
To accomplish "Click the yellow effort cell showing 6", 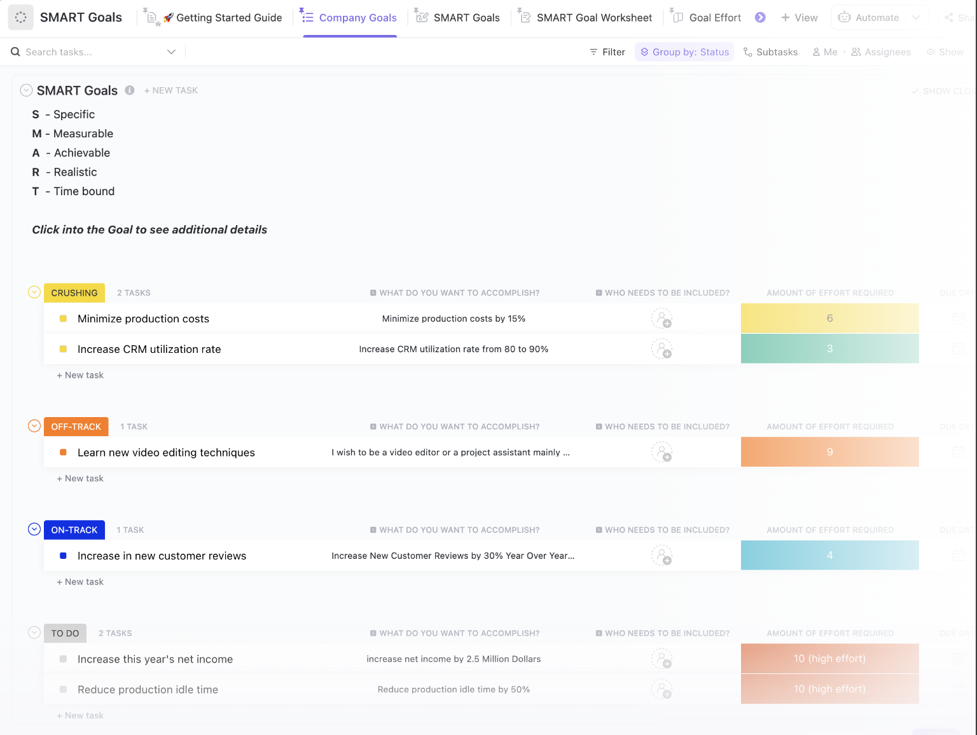I will (829, 319).
